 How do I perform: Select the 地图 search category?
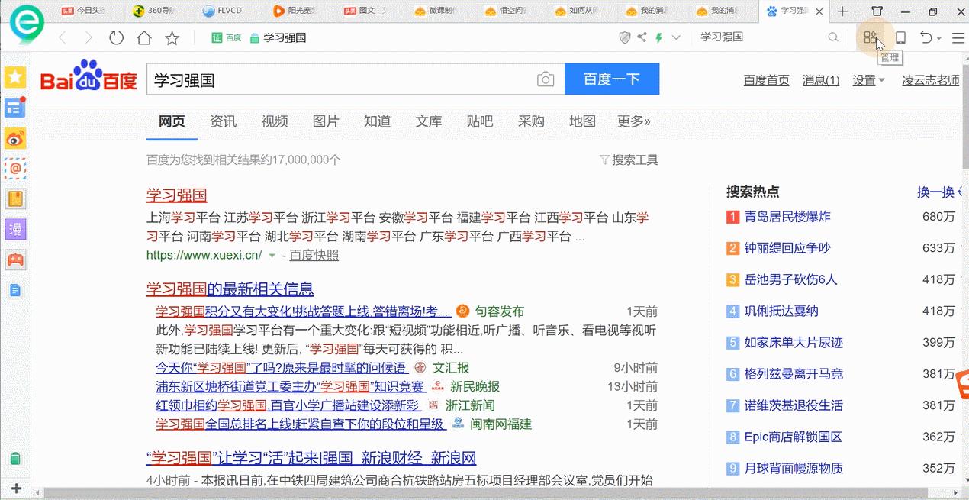click(582, 121)
